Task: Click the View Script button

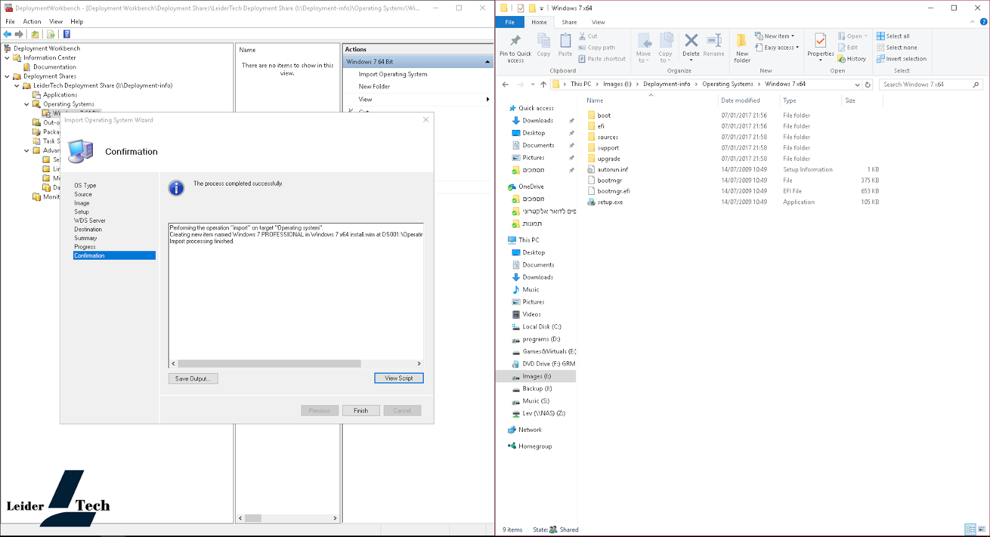Action: click(x=399, y=378)
